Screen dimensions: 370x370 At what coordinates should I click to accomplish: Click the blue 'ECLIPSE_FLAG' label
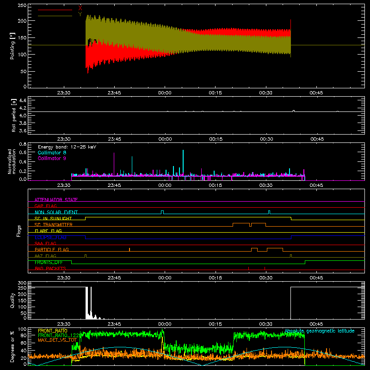(50, 237)
